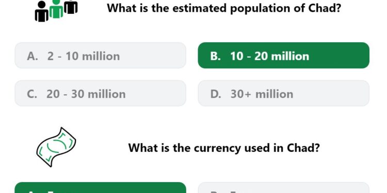387x193 pixels.
Task: Click the letter "D." on the 30+ million option
Action: click(x=216, y=94)
